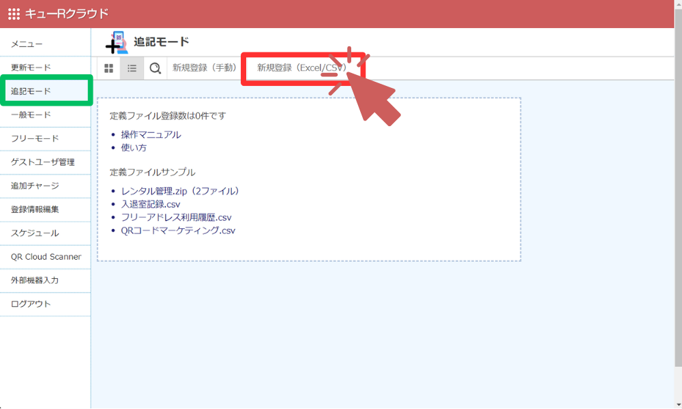
Task: Open the 操作マニュアル link
Action: pyautogui.click(x=151, y=135)
